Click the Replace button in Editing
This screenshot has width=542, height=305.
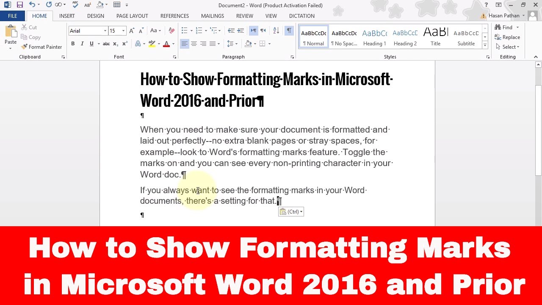point(508,37)
